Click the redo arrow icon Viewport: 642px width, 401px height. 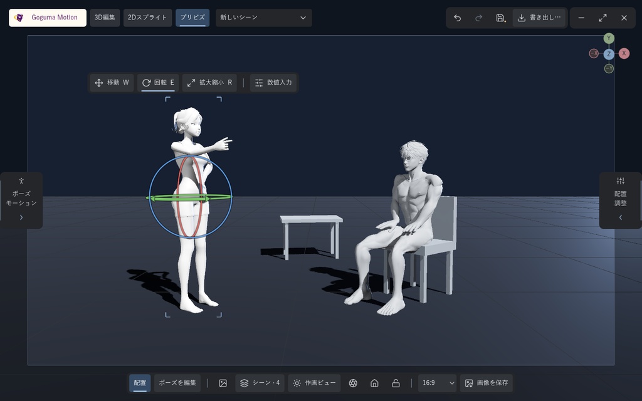point(478,18)
